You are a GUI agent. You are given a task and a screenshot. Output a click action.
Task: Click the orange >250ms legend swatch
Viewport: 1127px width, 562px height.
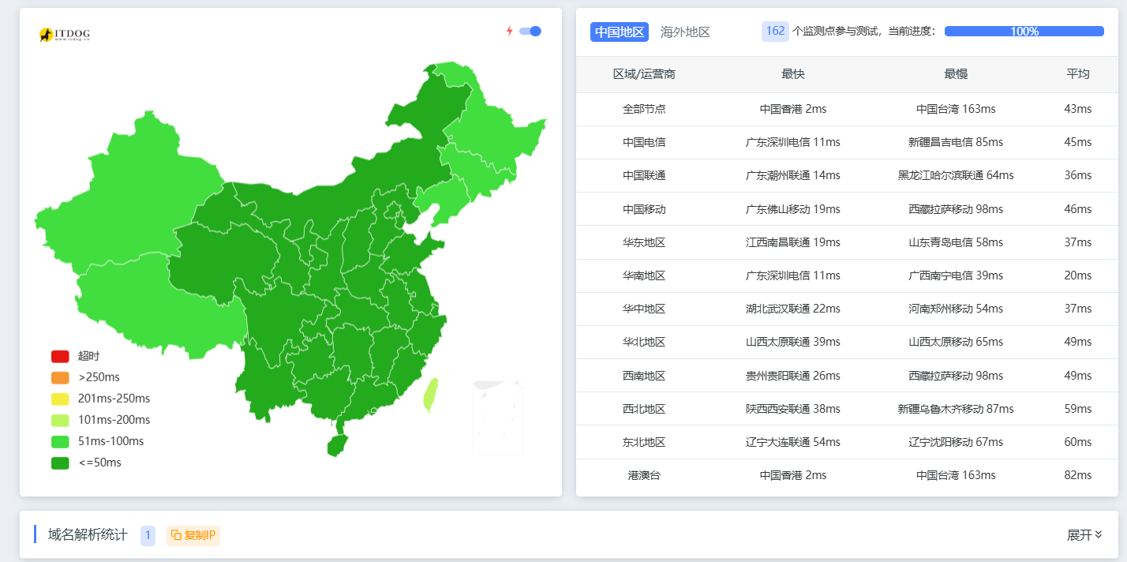[60, 377]
